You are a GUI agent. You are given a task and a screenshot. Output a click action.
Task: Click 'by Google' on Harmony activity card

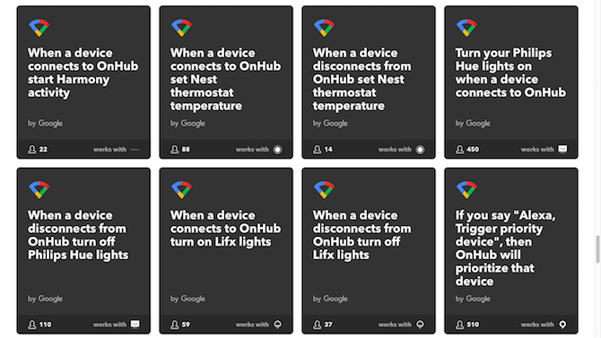coord(45,123)
